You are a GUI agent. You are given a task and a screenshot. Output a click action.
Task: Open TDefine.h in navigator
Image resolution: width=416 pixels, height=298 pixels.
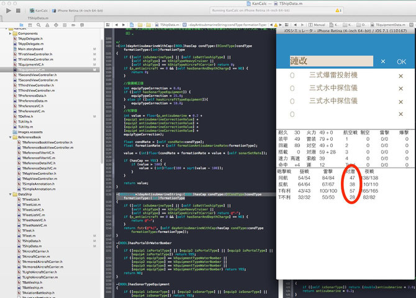tap(25, 116)
